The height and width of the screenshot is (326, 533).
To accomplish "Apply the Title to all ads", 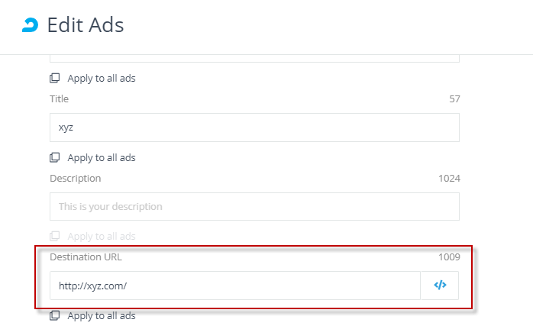I will 102,158.
